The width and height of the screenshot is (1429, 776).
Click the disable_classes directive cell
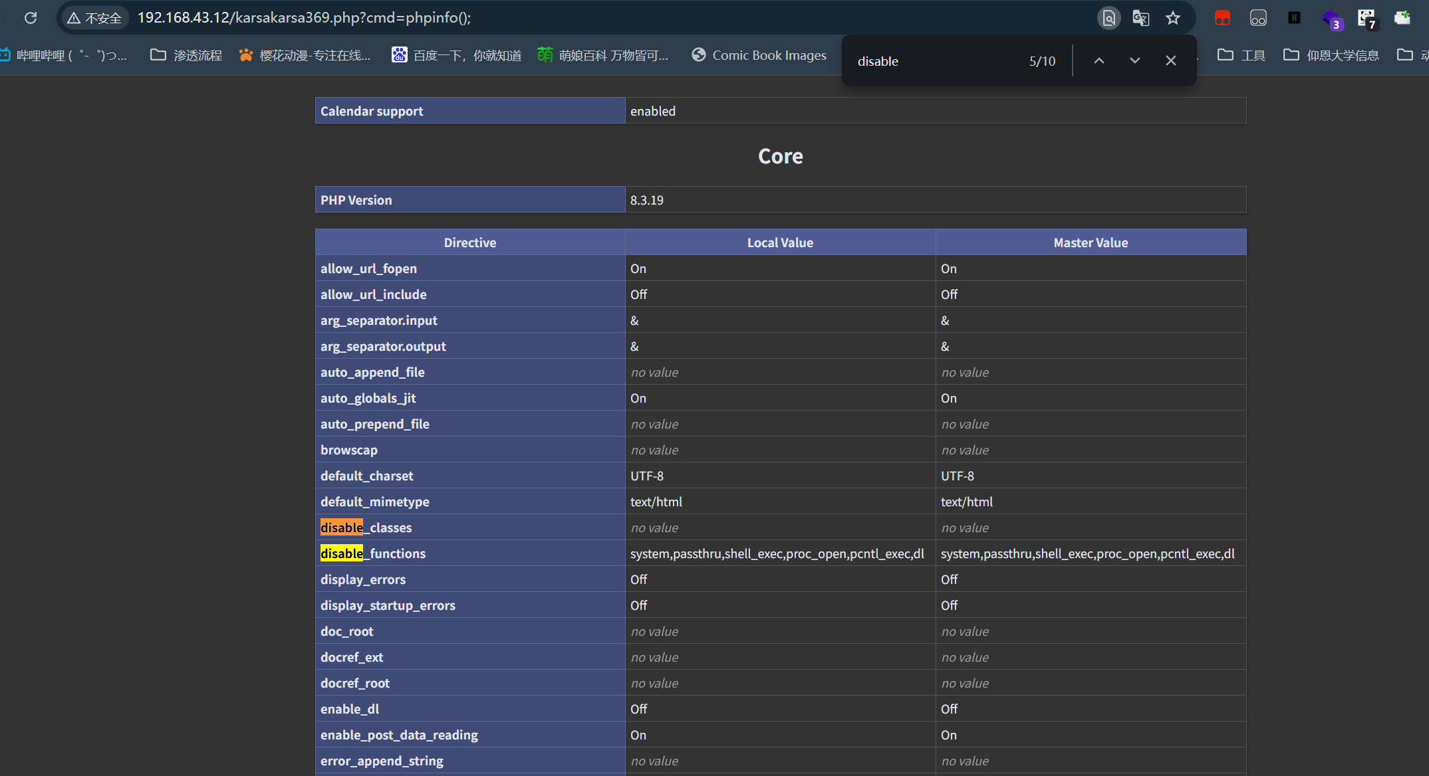pyautogui.click(x=470, y=528)
